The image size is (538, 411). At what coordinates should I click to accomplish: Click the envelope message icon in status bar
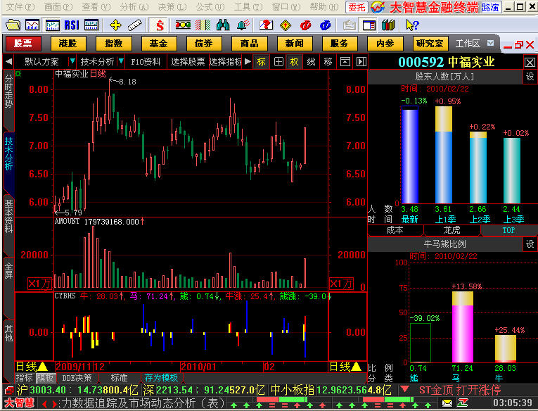pyautogui.click(x=447, y=403)
